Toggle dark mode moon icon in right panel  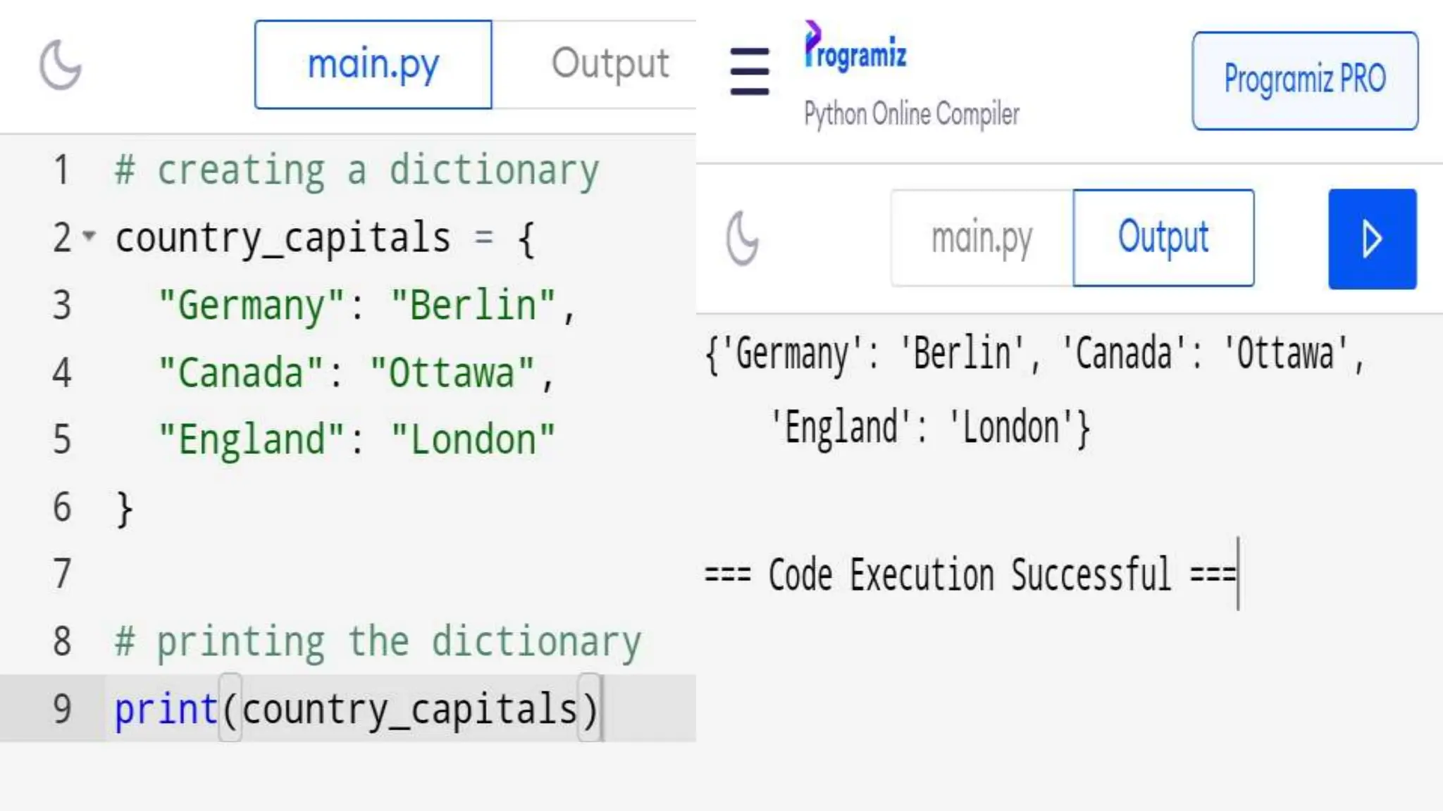click(x=743, y=239)
